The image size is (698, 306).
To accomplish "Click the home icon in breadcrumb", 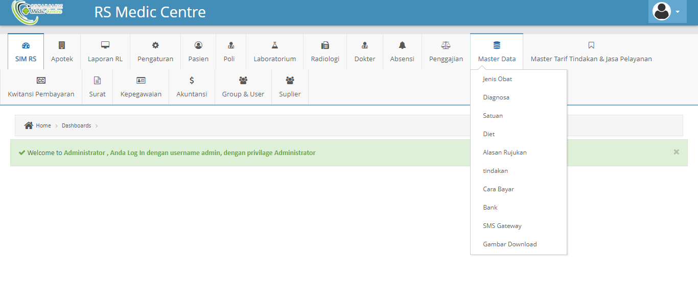I will [29, 125].
